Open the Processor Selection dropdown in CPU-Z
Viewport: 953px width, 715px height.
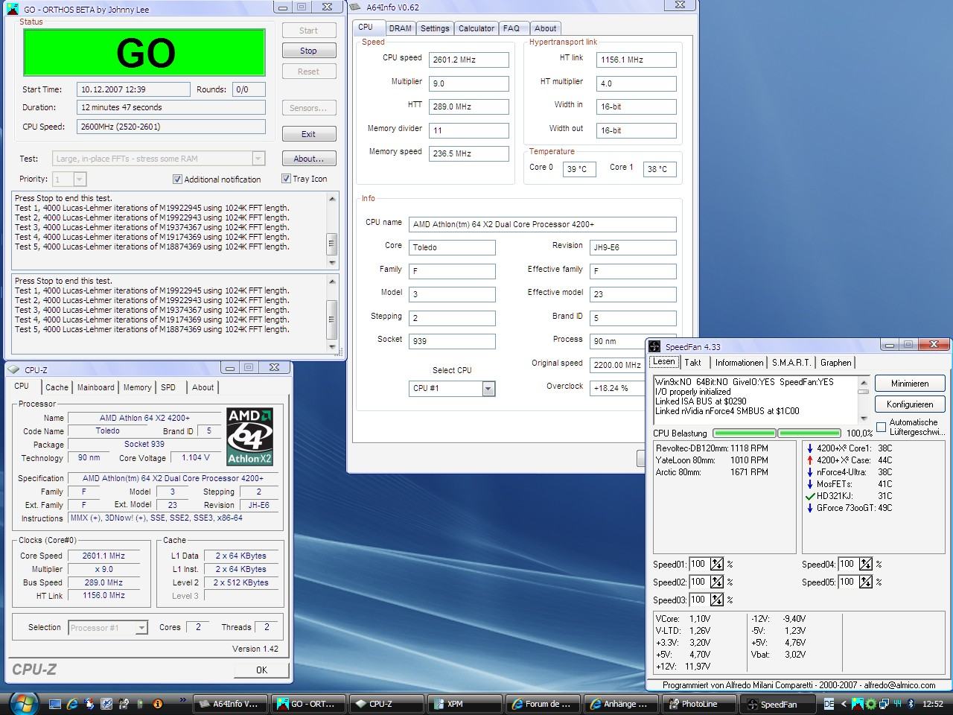coord(141,628)
